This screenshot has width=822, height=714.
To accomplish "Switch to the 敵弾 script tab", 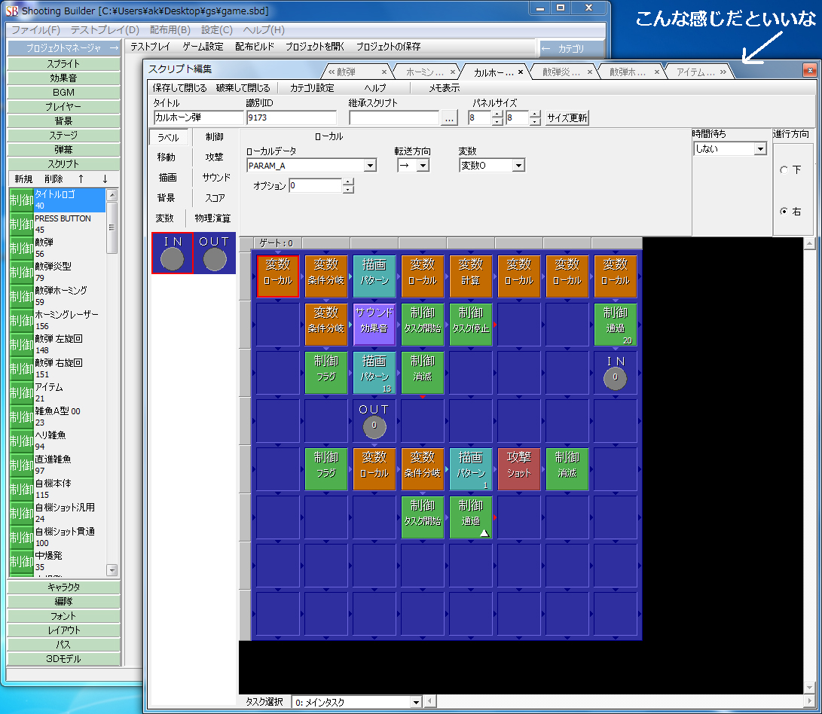I will coord(356,72).
